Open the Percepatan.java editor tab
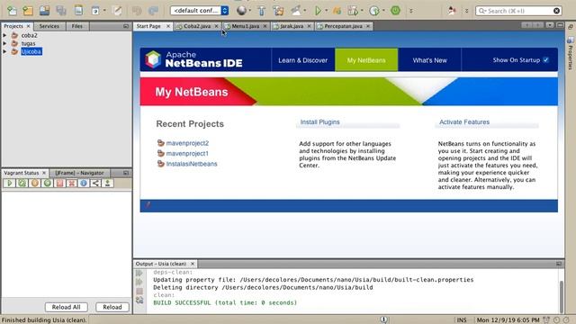The height and width of the screenshot is (324, 576). 343,26
